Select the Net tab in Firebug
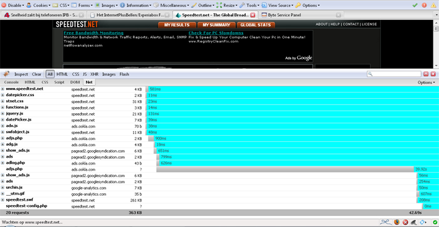The image size is (439, 227). click(x=89, y=82)
